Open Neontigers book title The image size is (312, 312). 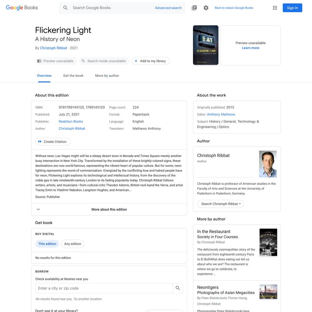[x=208, y=287]
